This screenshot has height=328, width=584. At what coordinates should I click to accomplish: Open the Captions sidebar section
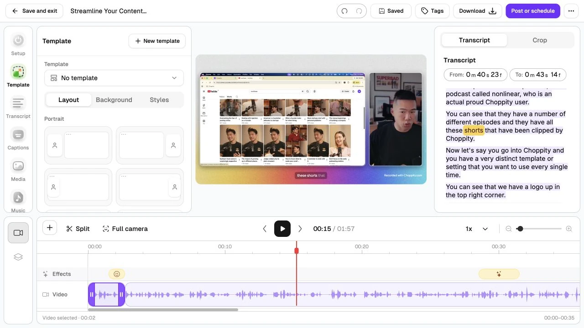click(18, 135)
